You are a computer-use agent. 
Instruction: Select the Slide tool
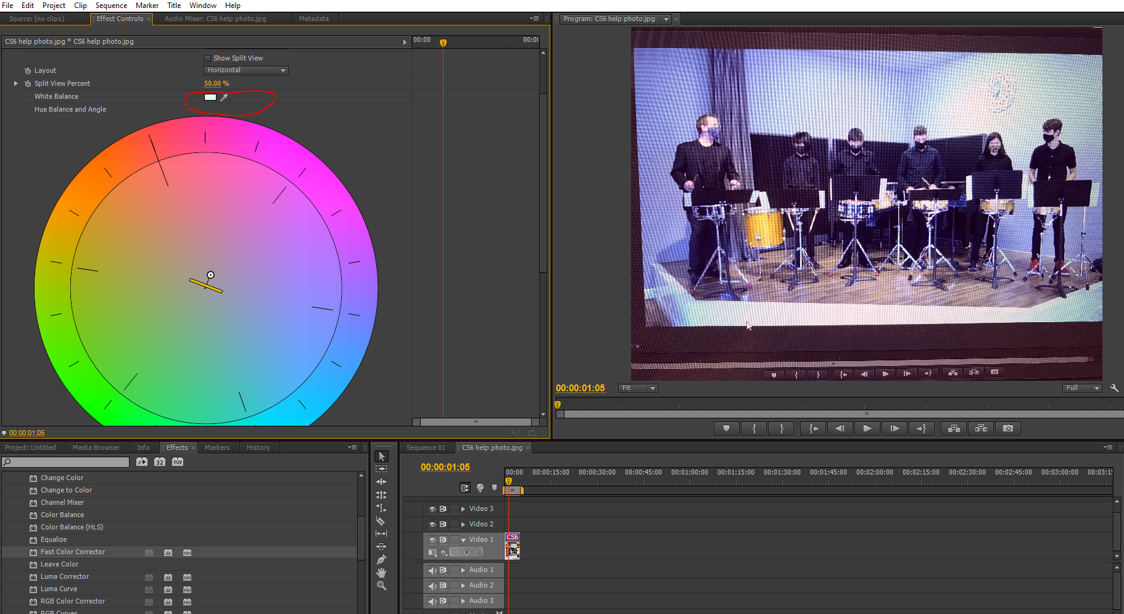point(381,547)
